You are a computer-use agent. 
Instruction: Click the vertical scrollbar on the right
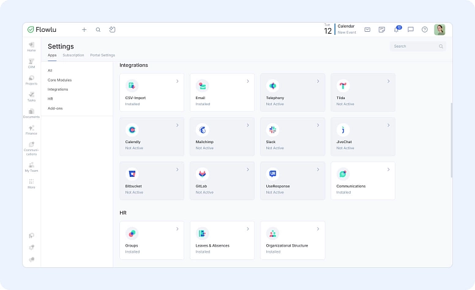[451, 139]
